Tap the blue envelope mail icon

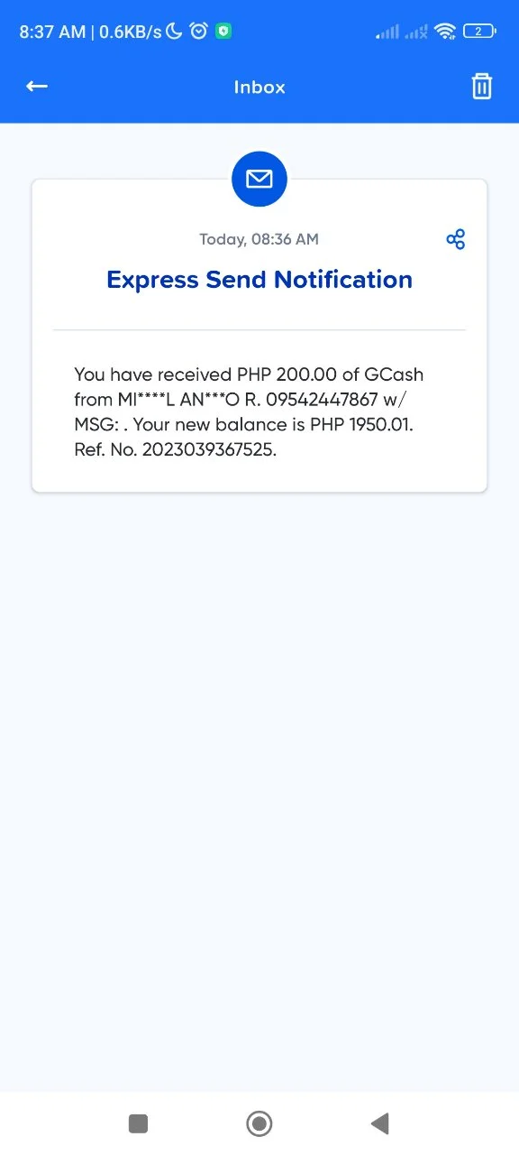pyautogui.click(x=259, y=180)
